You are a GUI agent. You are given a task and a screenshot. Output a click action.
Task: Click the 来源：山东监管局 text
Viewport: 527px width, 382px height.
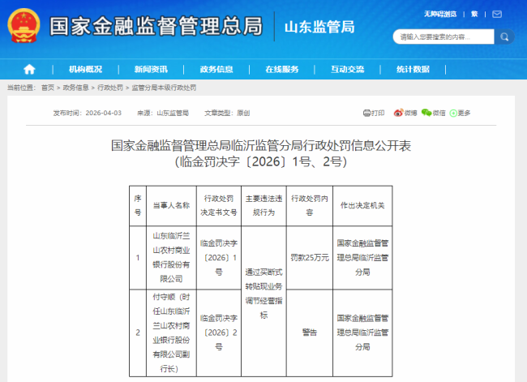163,113
